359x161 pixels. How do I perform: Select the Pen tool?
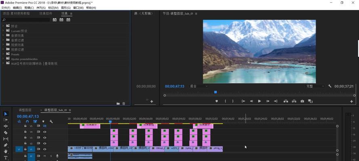(6, 145)
